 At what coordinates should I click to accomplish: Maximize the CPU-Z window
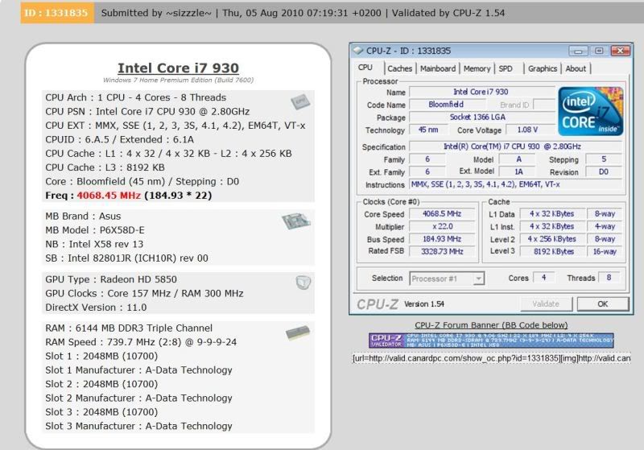point(599,51)
